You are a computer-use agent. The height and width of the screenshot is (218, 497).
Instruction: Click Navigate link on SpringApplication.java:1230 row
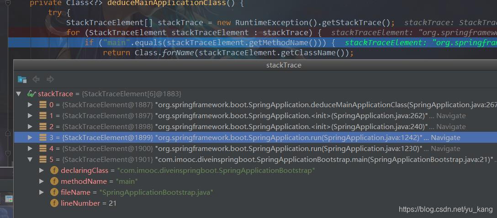tap(446, 148)
